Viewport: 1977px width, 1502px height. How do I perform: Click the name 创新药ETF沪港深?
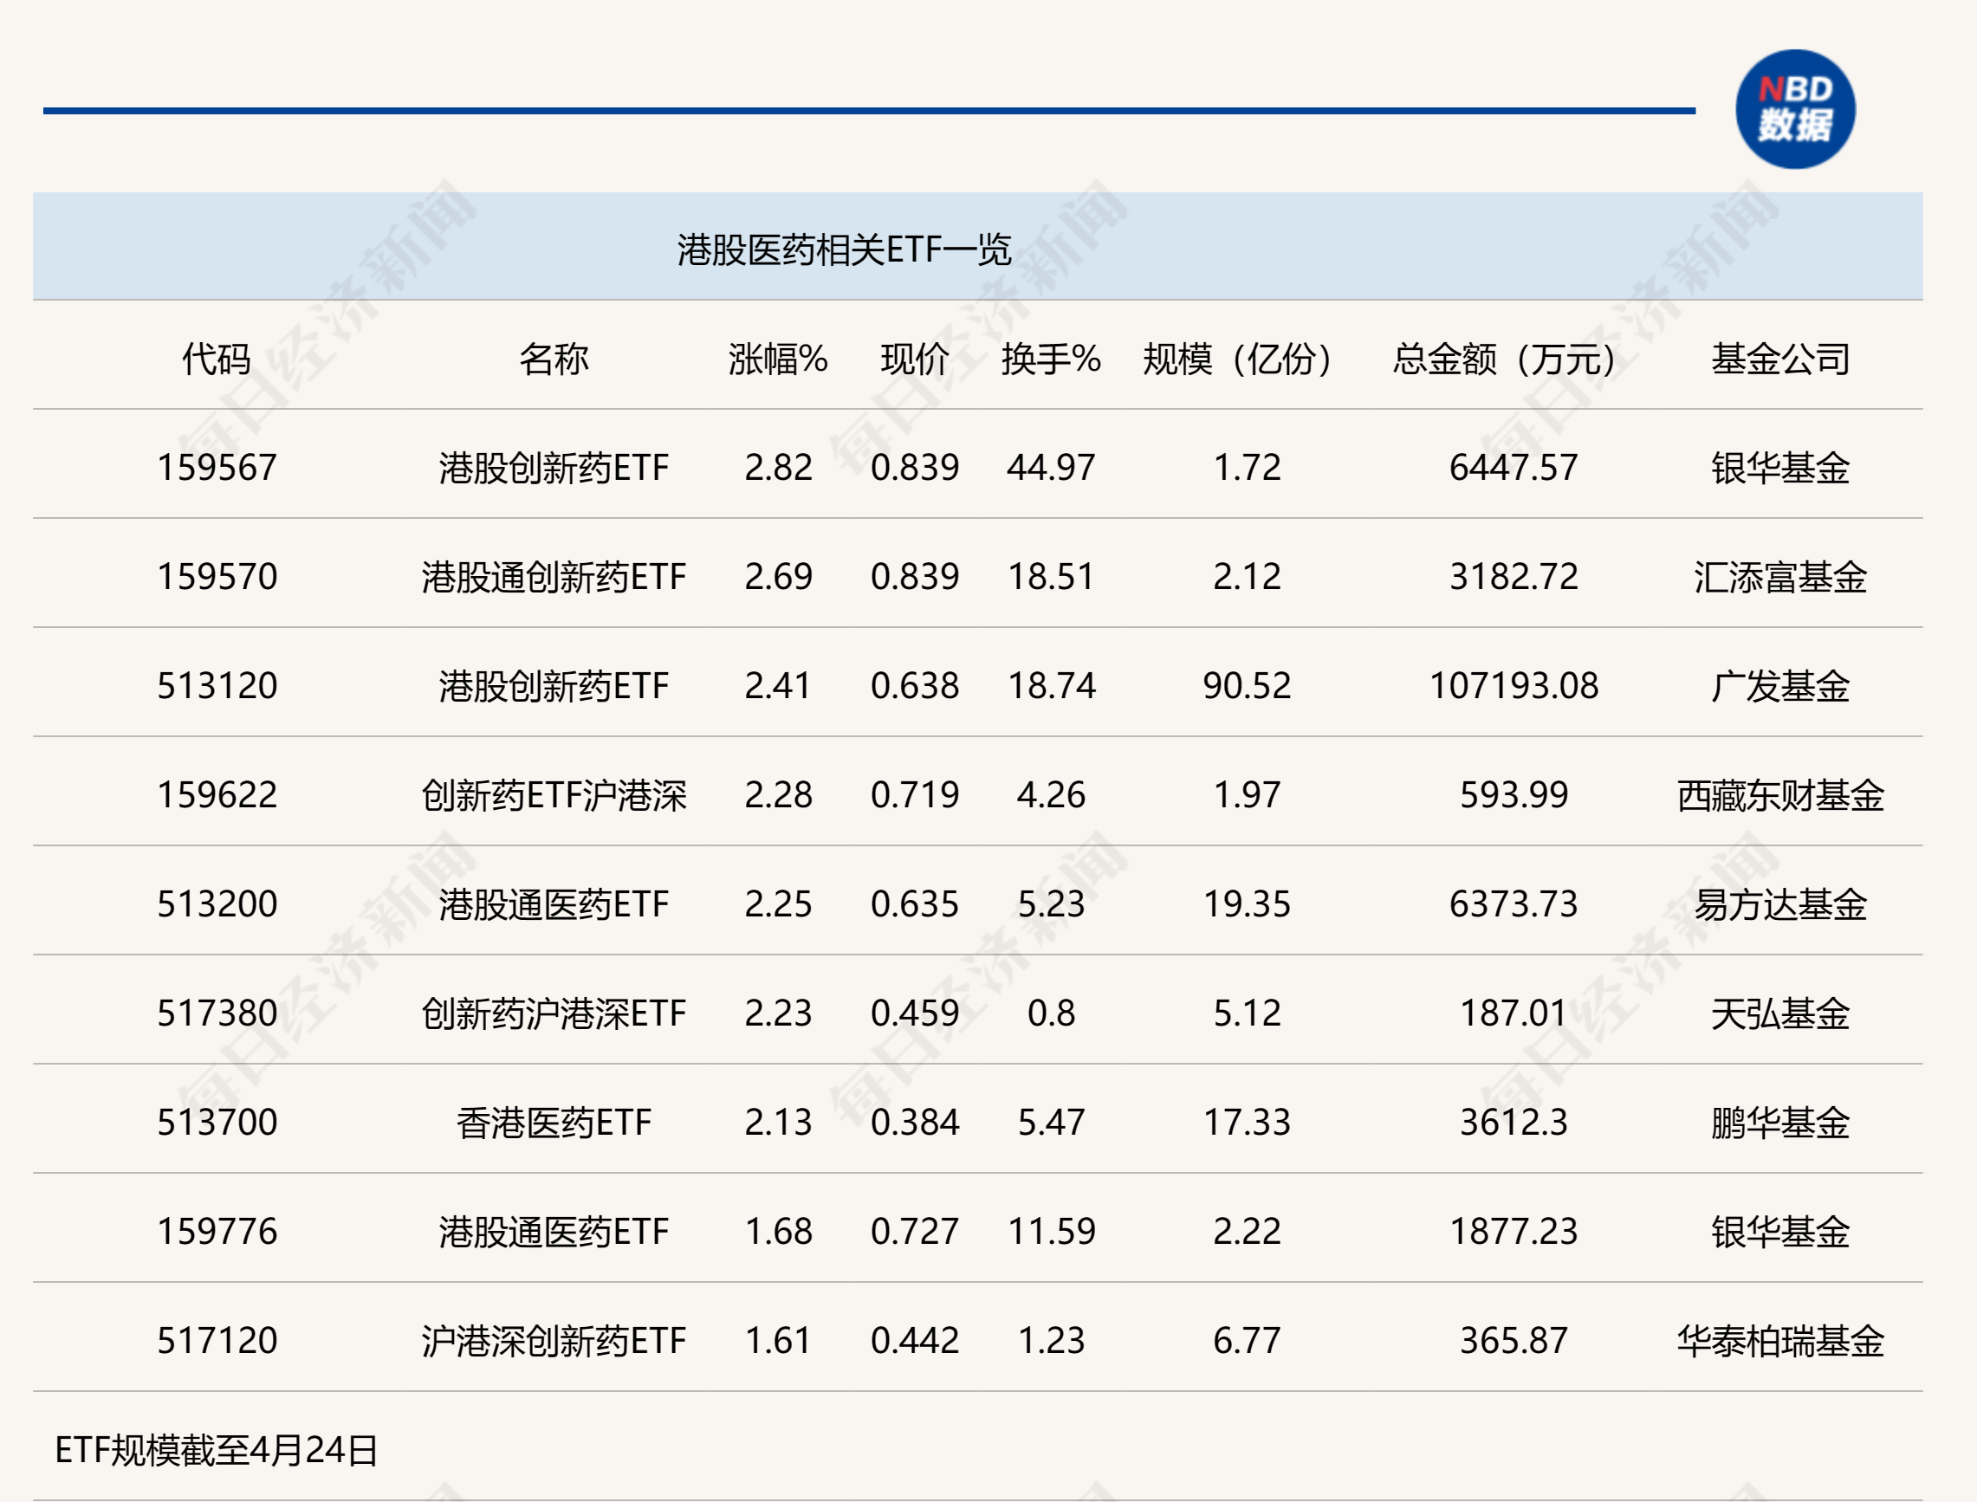(x=554, y=795)
